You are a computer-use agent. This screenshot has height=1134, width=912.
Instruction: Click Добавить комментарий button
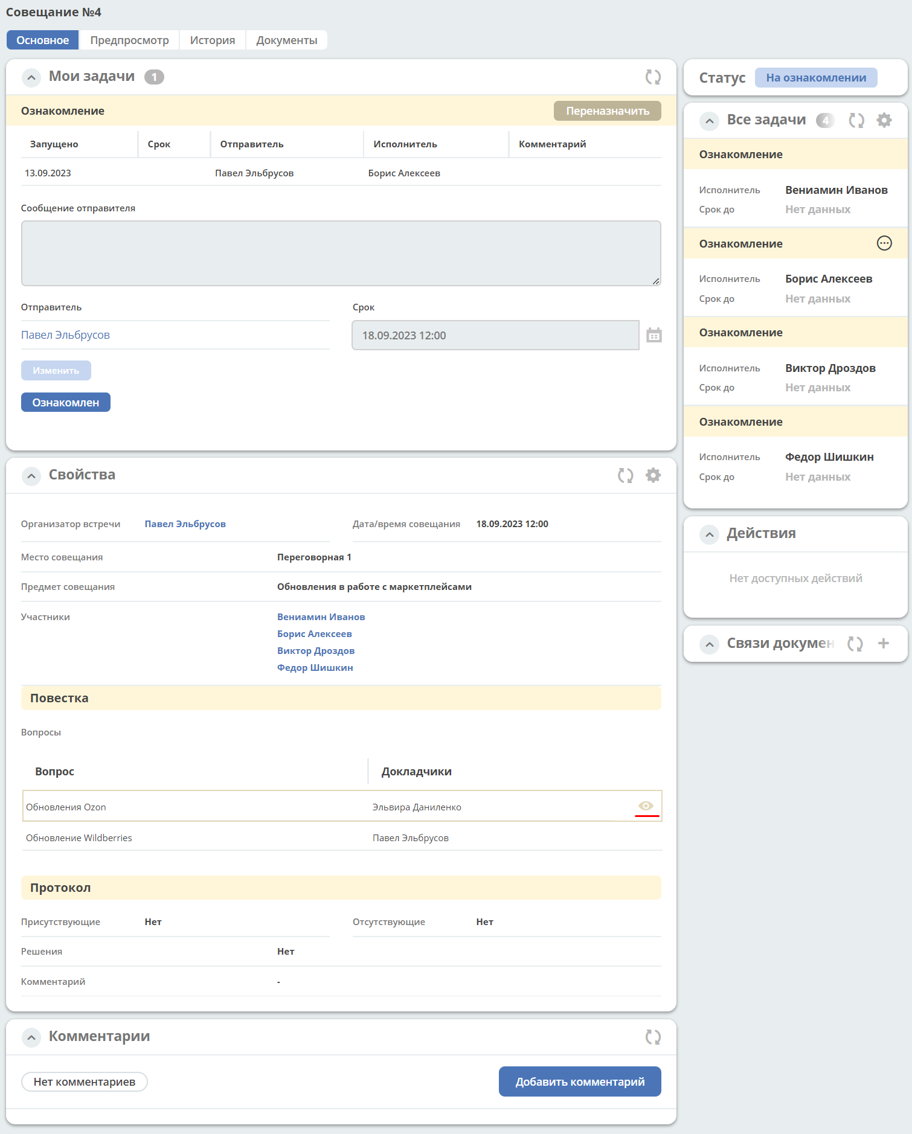point(580,1081)
